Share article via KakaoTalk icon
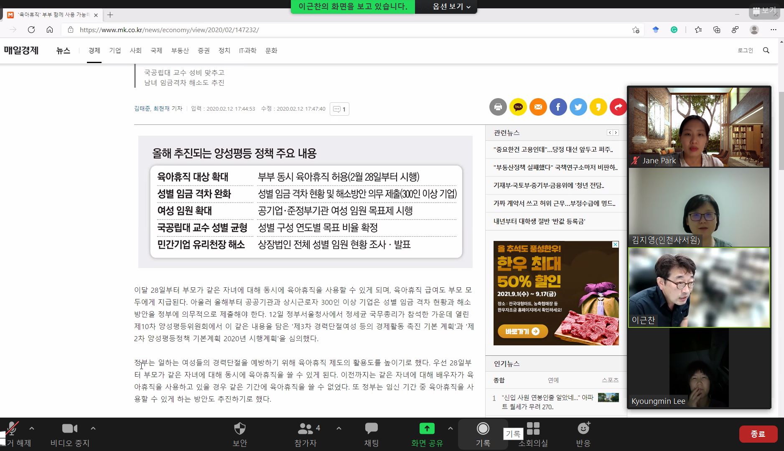The width and height of the screenshot is (784, 451). coord(518,107)
